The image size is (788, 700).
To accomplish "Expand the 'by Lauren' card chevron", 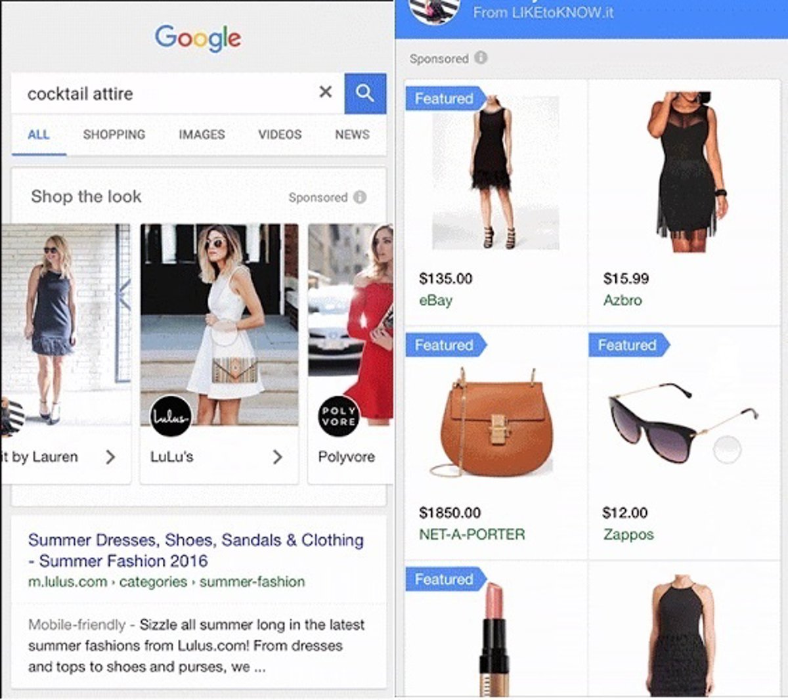I will coord(110,457).
